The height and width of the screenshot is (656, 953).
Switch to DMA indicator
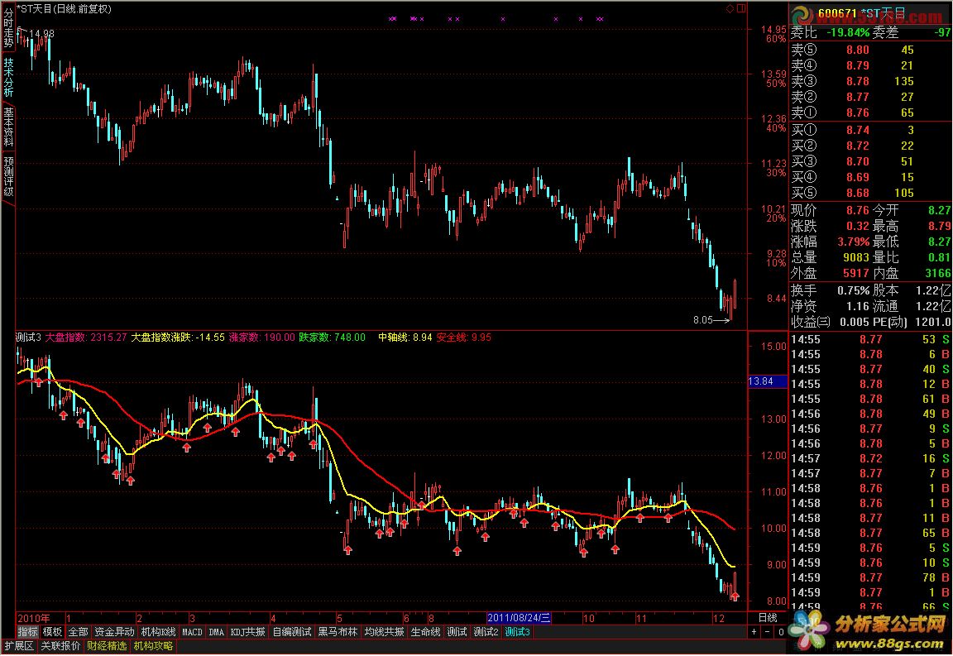(217, 632)
